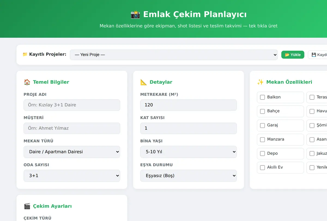Toggle the Şömine checkbox

tap(312, 125)
